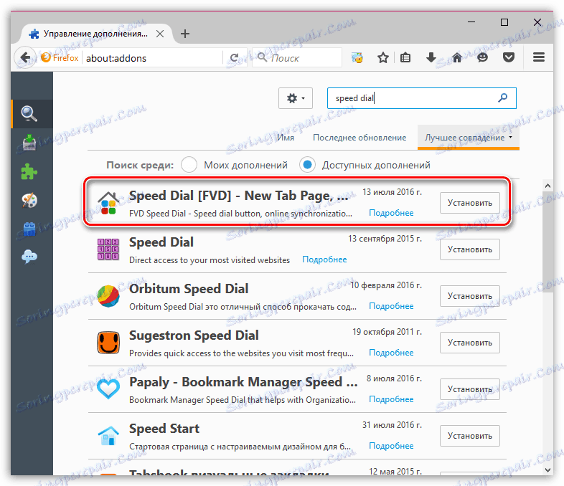Select the 'Моих дополнений' radio option
Screen dimensions: 564x486
pos(189,165)
